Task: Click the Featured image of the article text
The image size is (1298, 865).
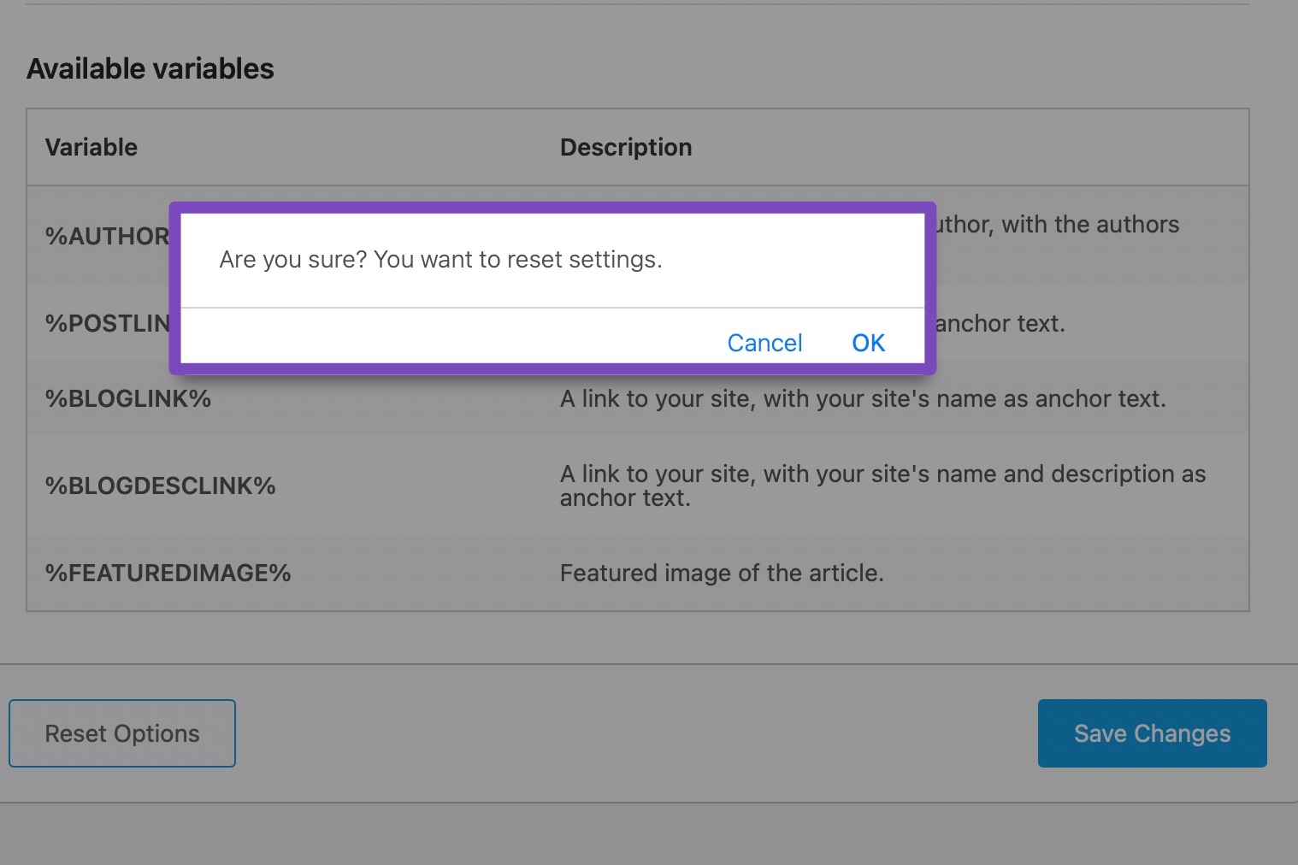Action: point(722,573)
